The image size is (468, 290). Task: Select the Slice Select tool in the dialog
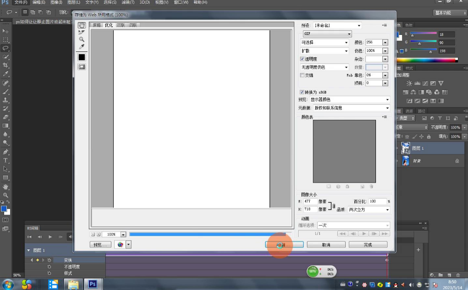[x=81, y=32]
